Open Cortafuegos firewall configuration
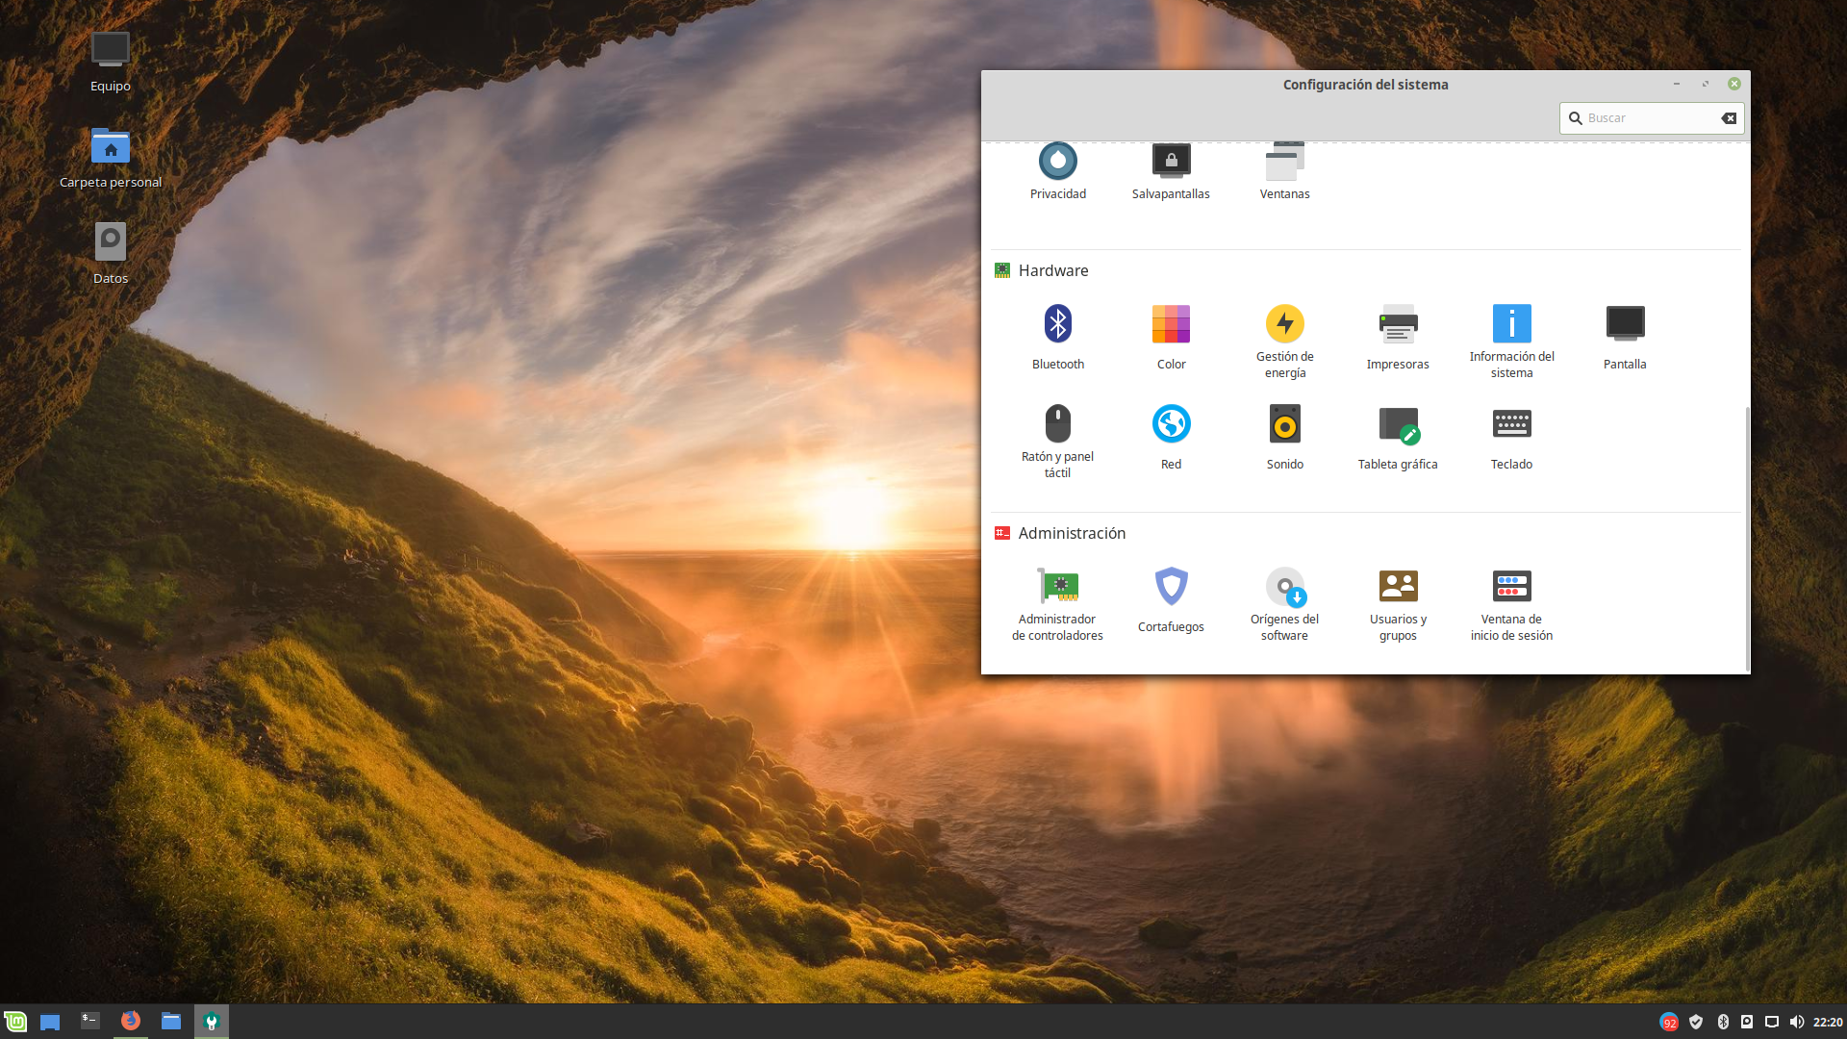 coord(1171,587)
